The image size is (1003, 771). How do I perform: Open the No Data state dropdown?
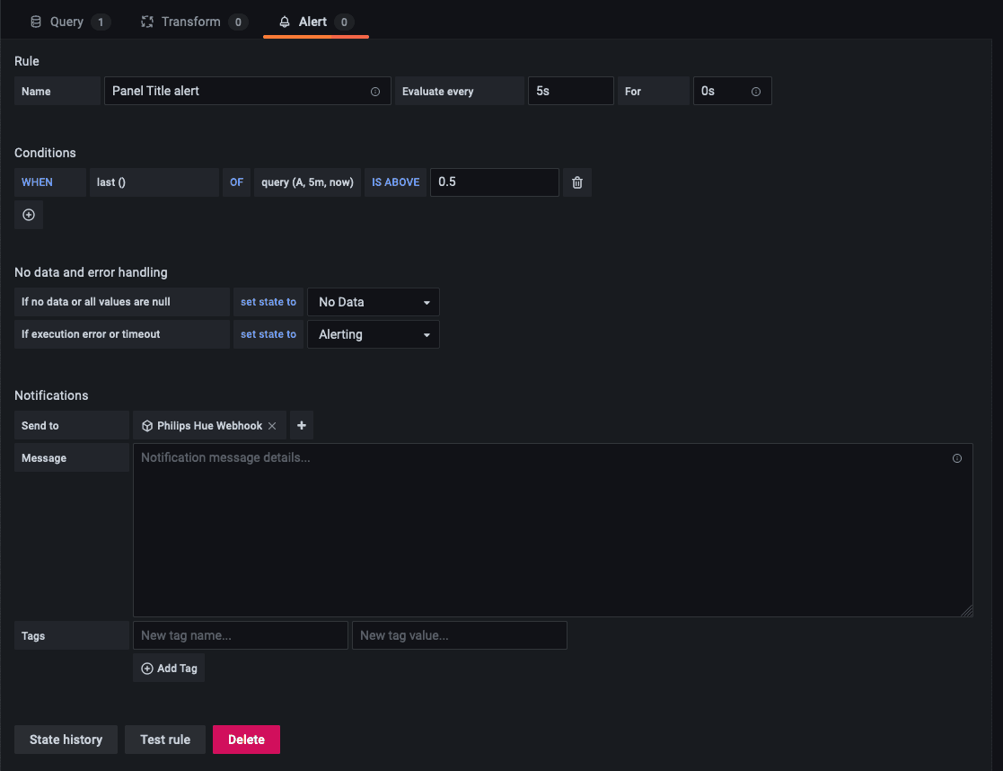point(374,302)
